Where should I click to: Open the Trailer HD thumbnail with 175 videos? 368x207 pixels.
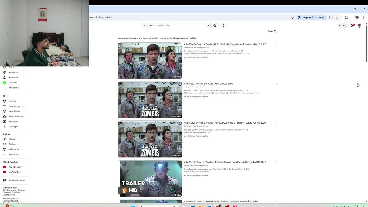click(x=150, y=179)
